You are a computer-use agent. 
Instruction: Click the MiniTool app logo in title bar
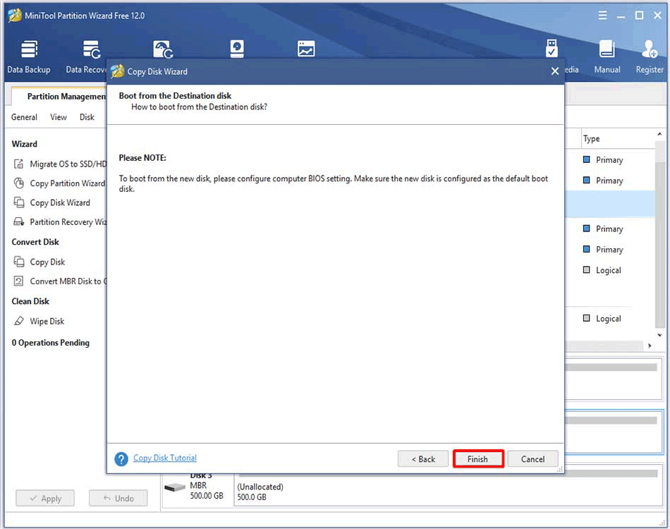coord(15,16)
